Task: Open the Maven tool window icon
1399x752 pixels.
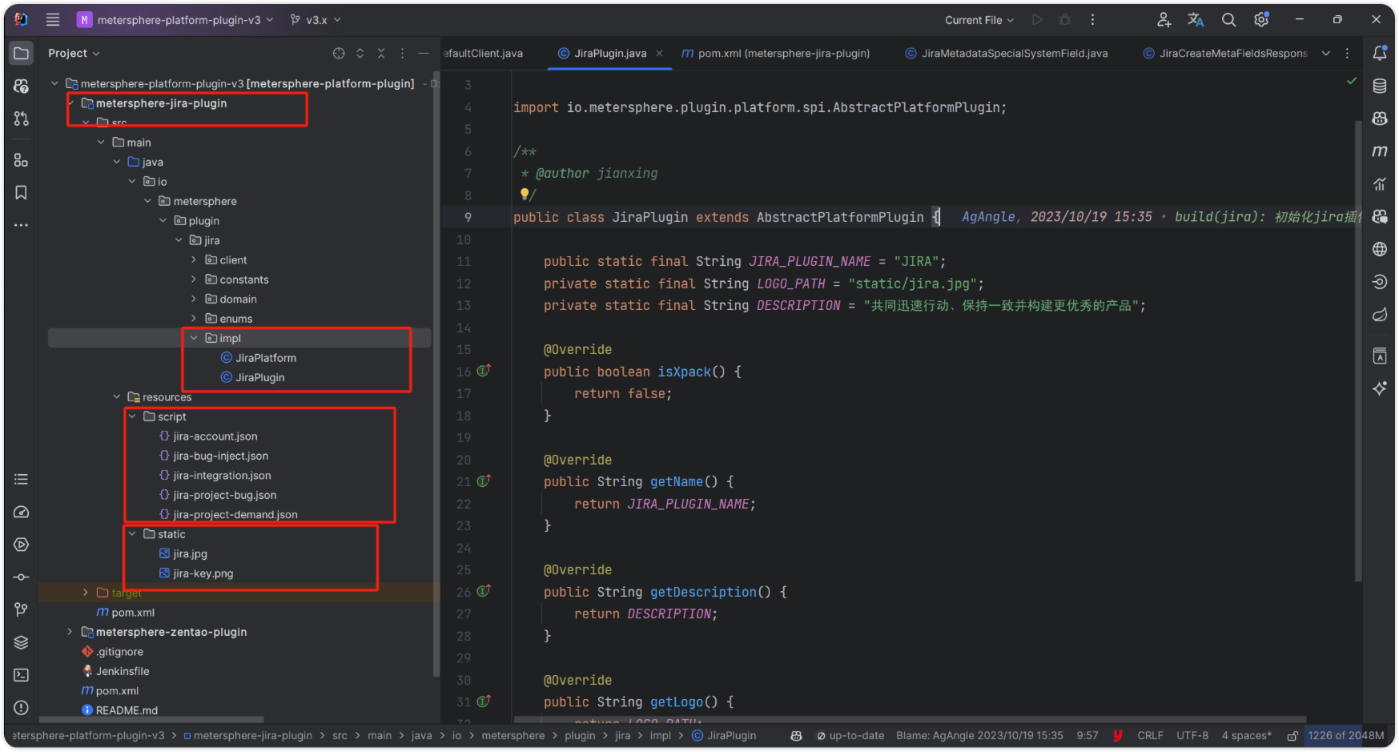Action: point(1380,151)
